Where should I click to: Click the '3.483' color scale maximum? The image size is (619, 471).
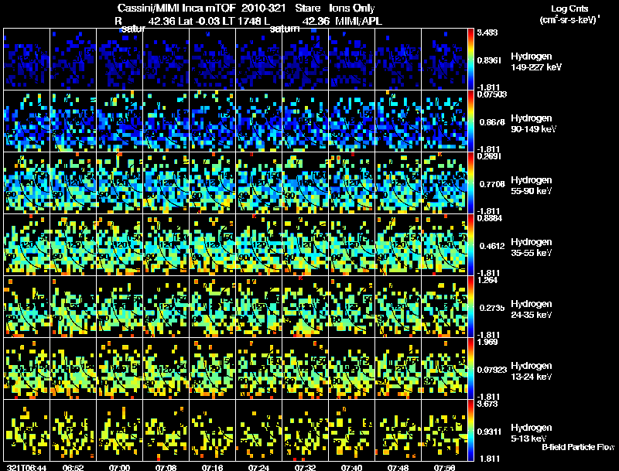[487, 32]
